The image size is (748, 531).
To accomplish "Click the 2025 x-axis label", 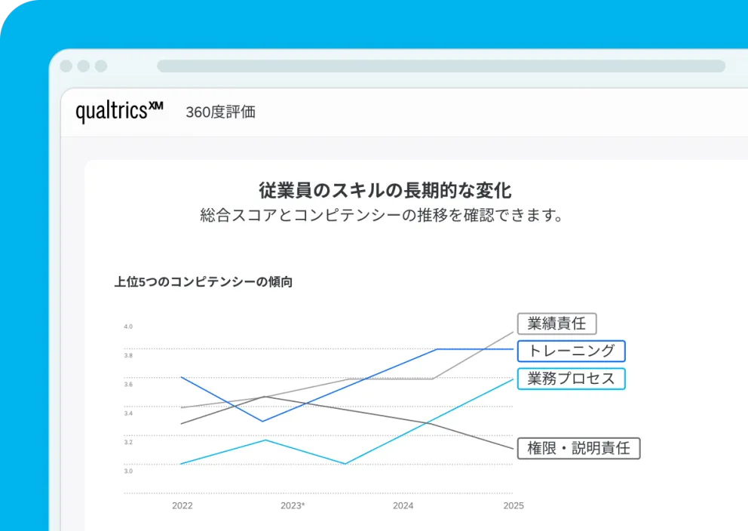I will coord(513,505).
